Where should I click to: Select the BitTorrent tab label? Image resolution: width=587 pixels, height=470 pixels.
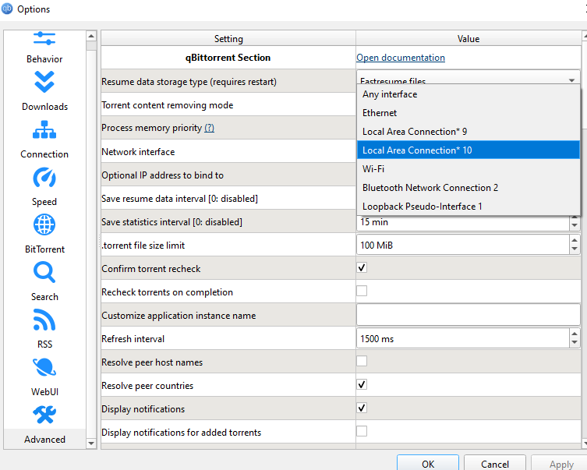pos(44,249)
